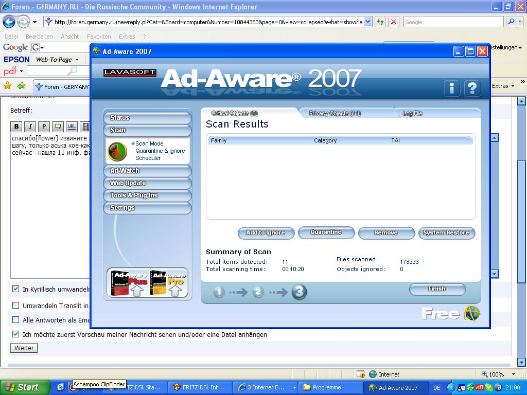Uncheck the 'In Kyrillisch umwandeln' checkbox
This screenshot has width=527, height=395.
15,289
